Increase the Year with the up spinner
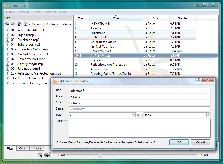Screen dimensions: 223x164 click(208, 114)
